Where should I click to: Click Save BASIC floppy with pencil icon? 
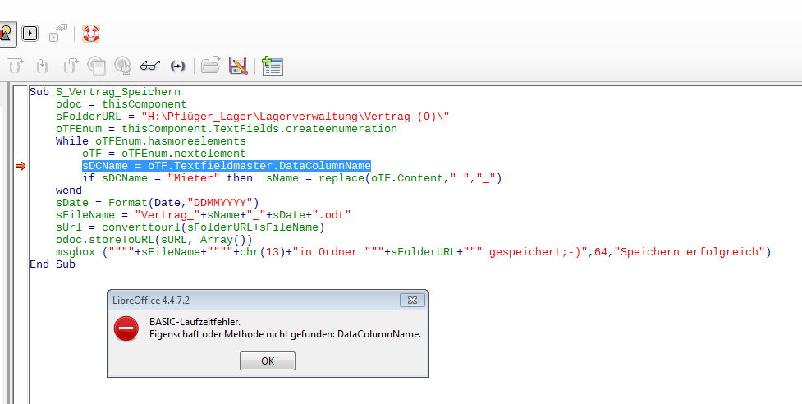click(x=238, y=66)
